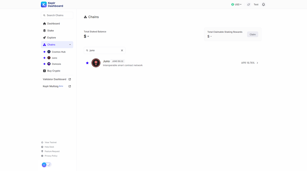Click the Juno chain logo in results
The height and width of the screenshot is (171, 307).
click(x=96, y=63)
